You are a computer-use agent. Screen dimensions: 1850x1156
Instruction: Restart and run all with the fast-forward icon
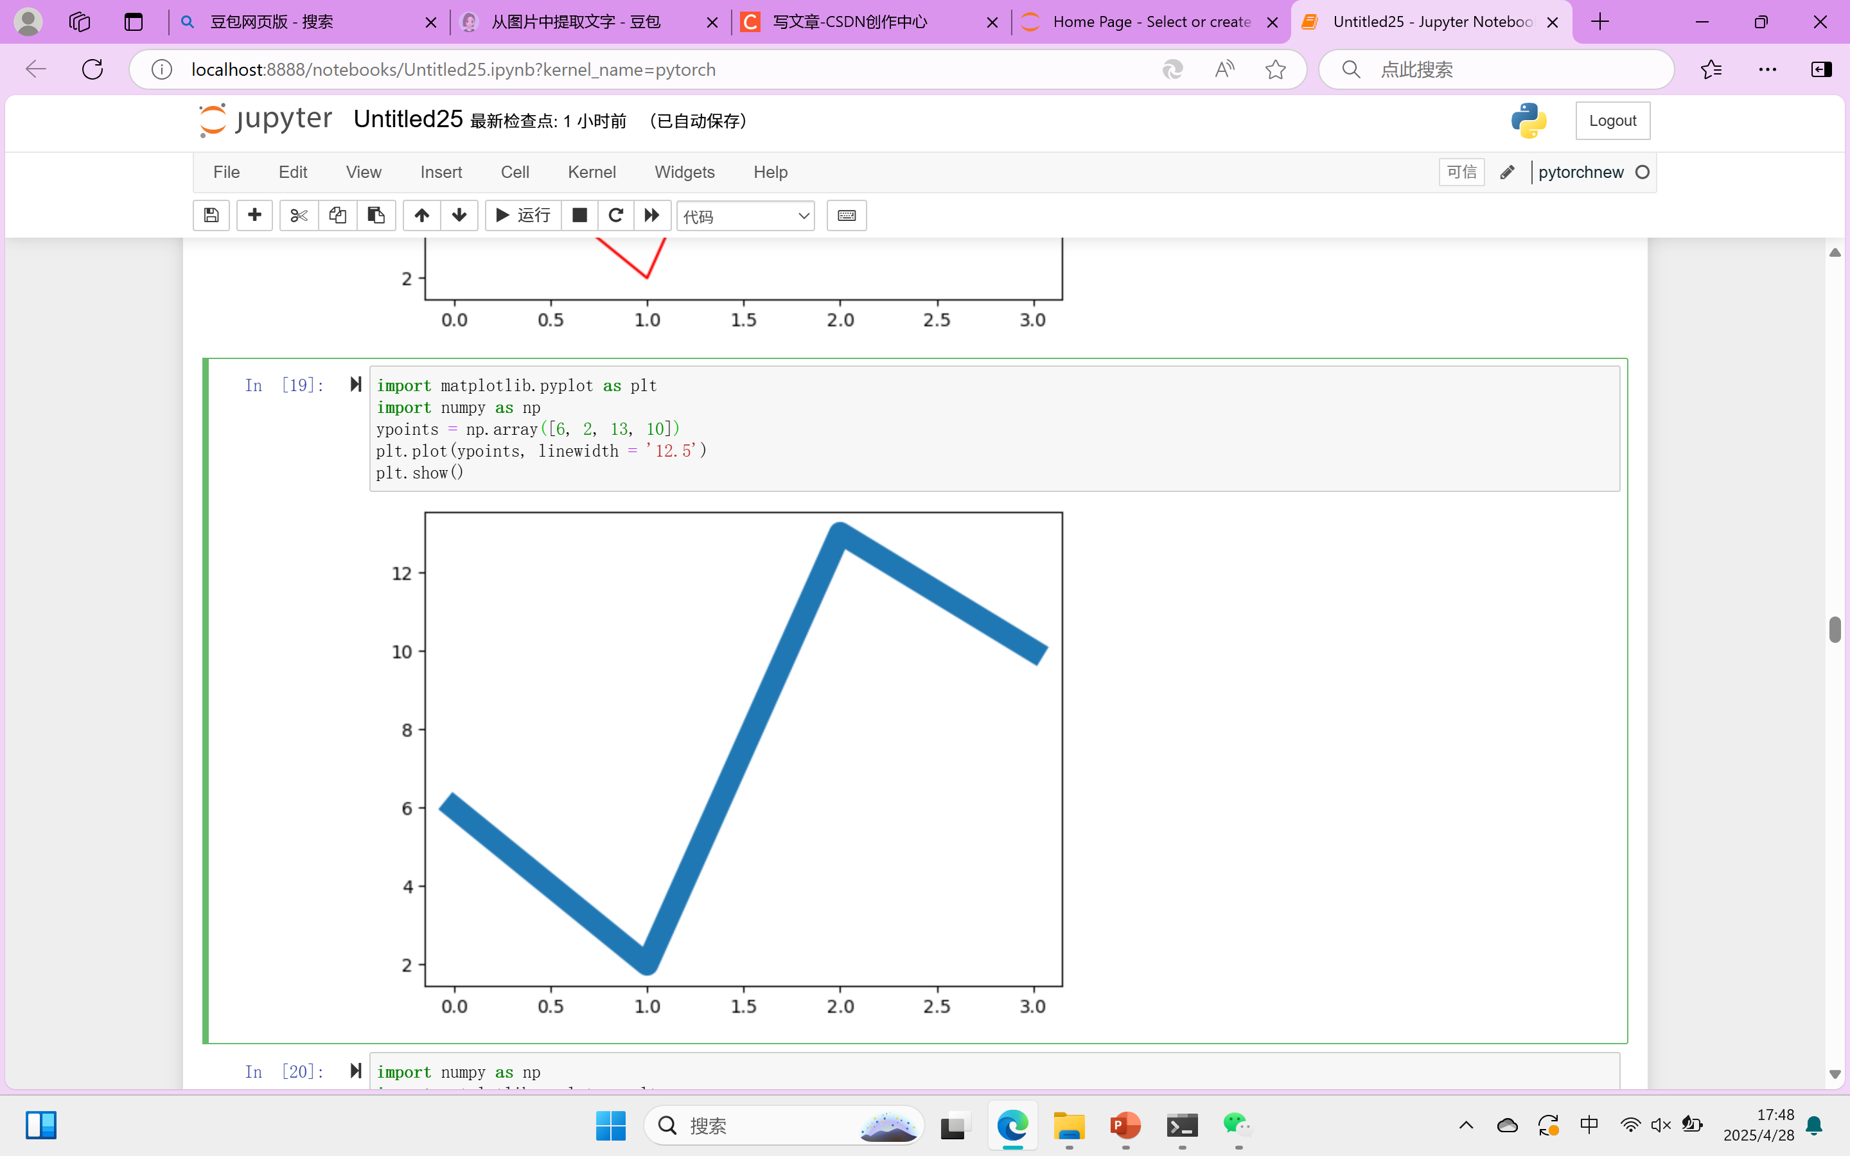click(x=652, y=216)
